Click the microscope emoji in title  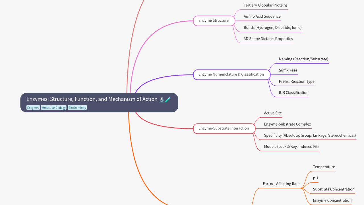click(162, 99)
